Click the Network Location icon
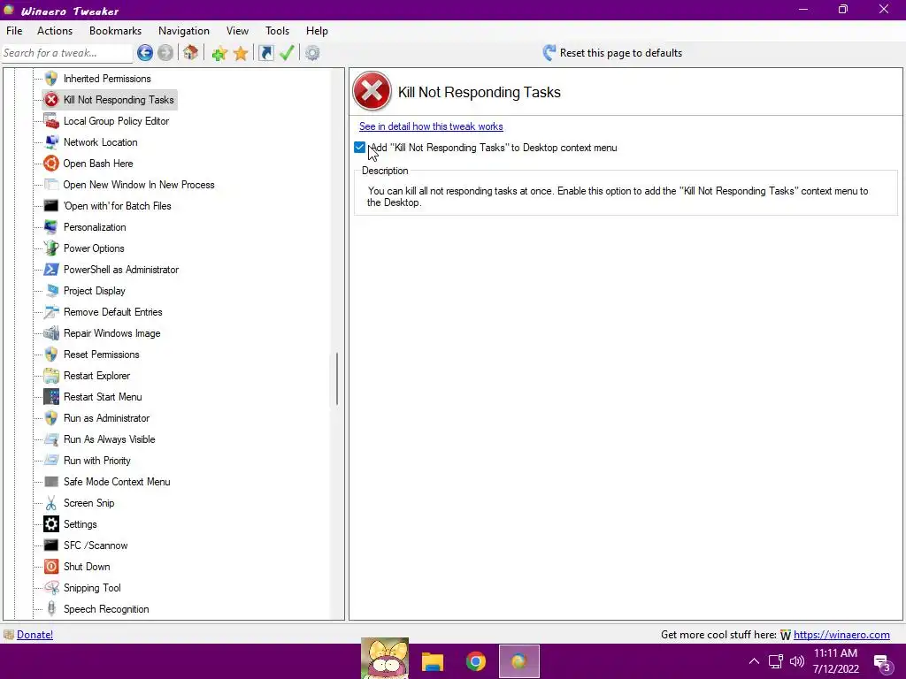906x679 pixels. click(51, 142)
